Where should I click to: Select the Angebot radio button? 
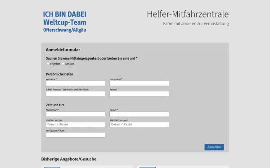pos(48,64)
